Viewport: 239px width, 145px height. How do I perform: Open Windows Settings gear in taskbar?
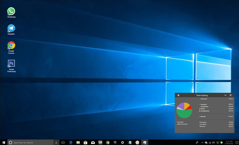[x=122, y=143]
